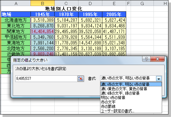This screenshot has height=117, width=171.
Task: Click cell with value 14,547,698
Action: (x=90, y=43)
